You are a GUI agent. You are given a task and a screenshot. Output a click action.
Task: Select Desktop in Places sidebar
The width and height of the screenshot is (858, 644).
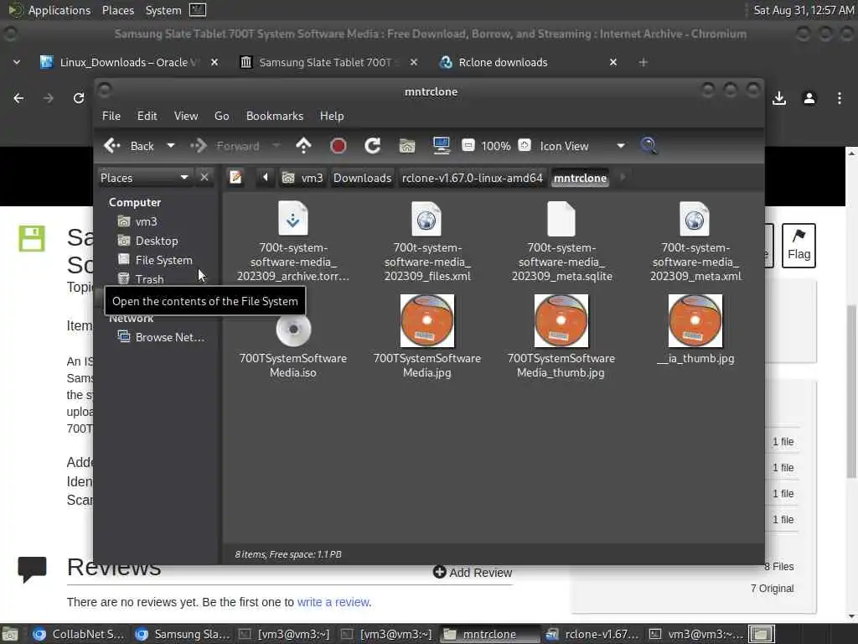(147, 241)
